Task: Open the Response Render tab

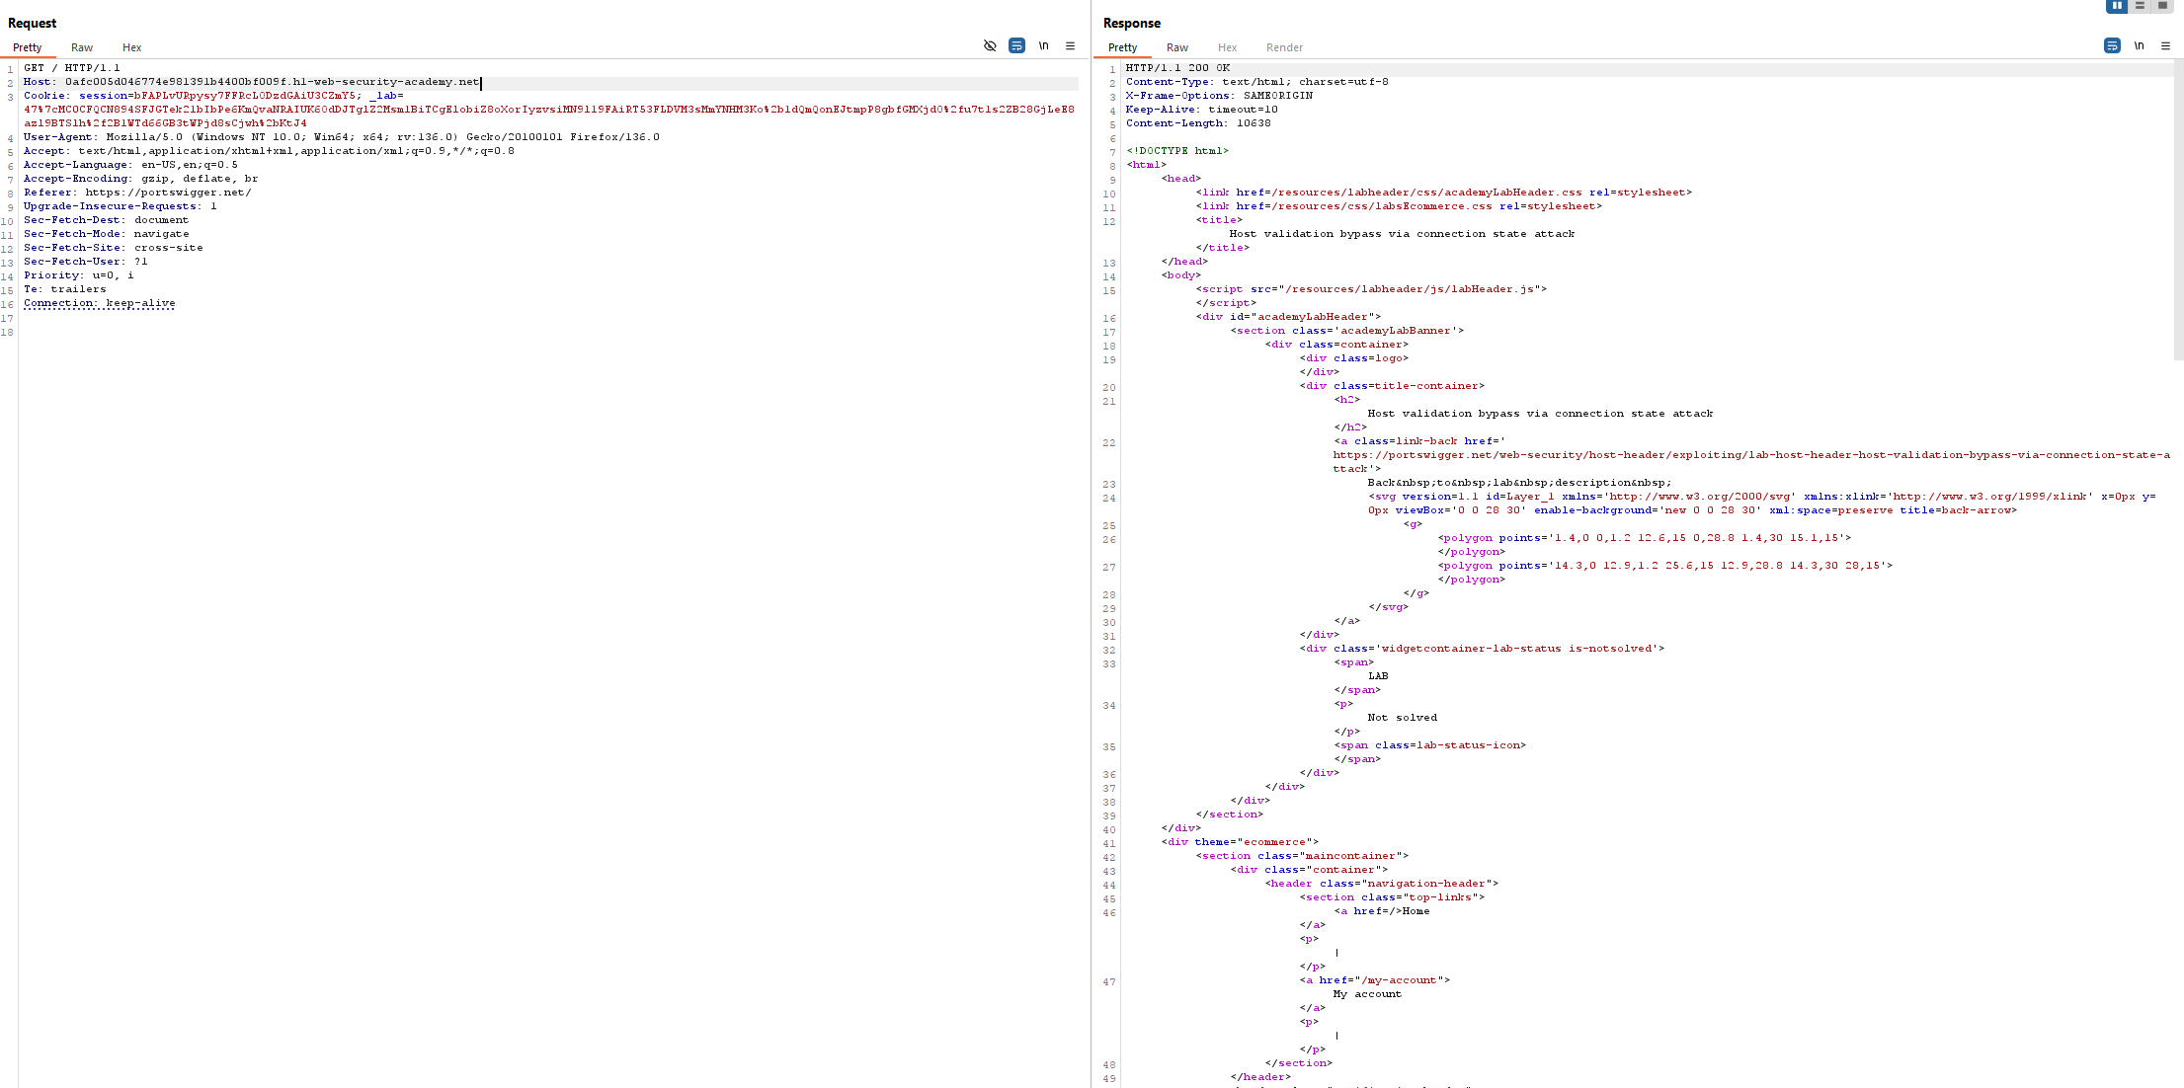Action: click(x=1284, y=47)
